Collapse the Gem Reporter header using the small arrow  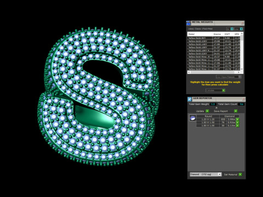[216, 108]
